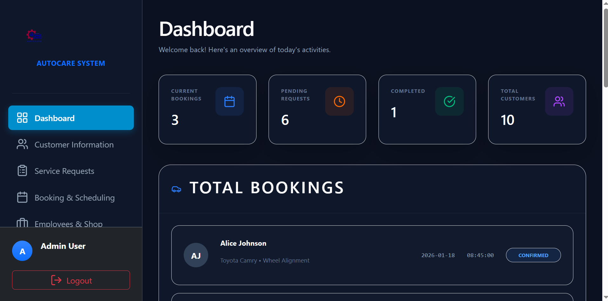This screenshot has width=608, height=301.
Task: Click the Total Customers people icon
Action: (559, 101)
